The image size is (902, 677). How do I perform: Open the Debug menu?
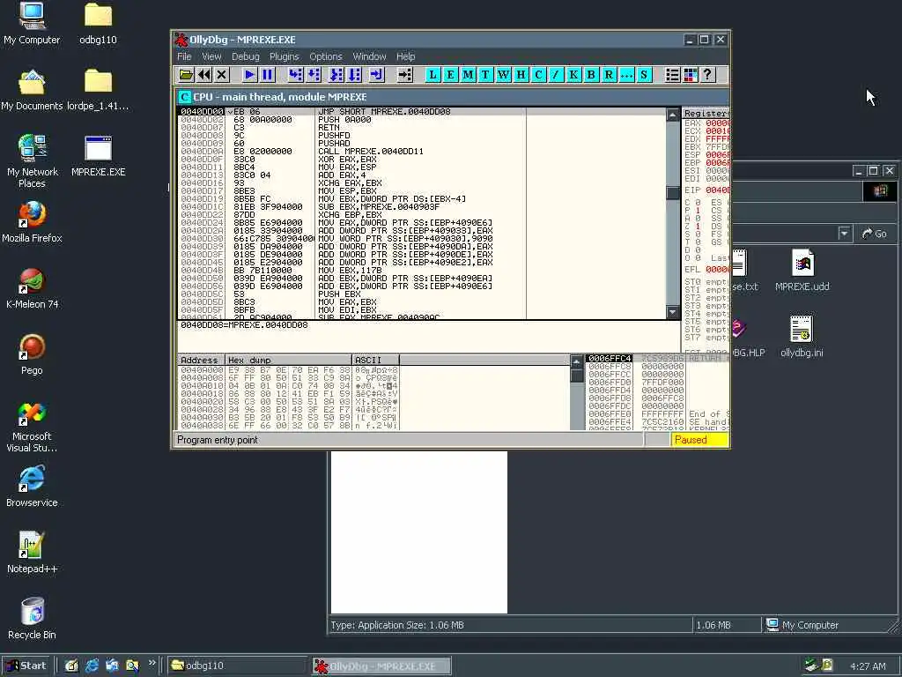(x=246, y=56)
